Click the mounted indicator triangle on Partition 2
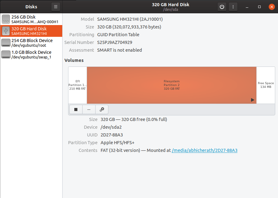The width and height of the screenshot is (278, 198). pos(253,100)
